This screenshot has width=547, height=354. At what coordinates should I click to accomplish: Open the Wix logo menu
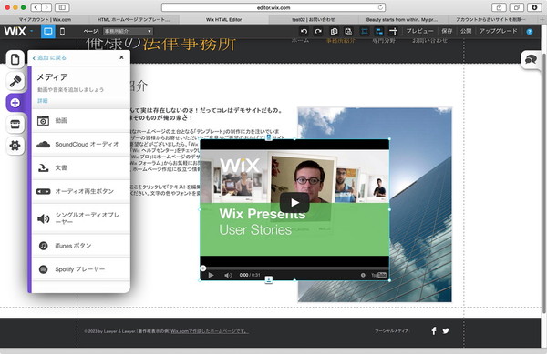(18, 31)
